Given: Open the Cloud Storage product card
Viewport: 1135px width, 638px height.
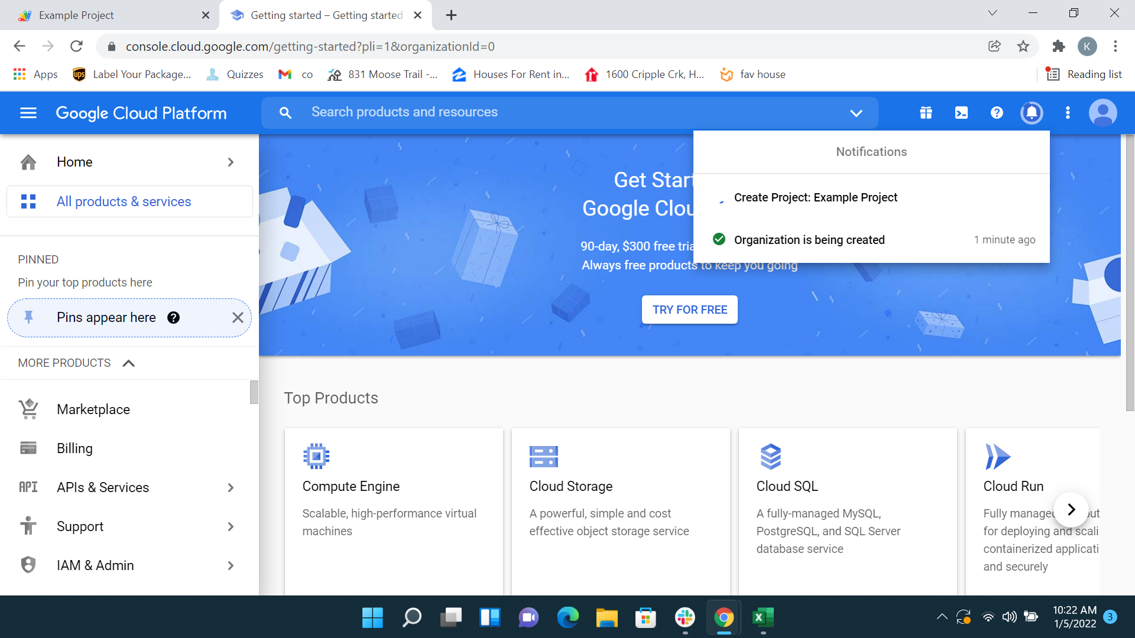Looking at the screenshot, I should tap(621, 512).
